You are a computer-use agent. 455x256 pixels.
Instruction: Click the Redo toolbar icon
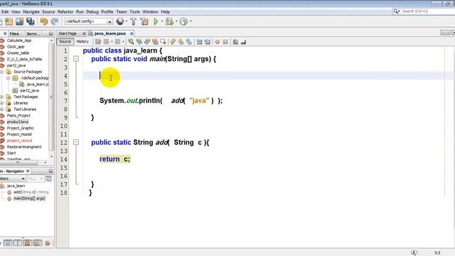(55, 21)
